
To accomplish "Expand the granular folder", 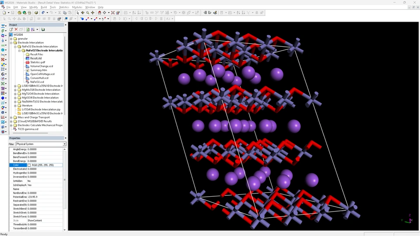I will 11,38.
